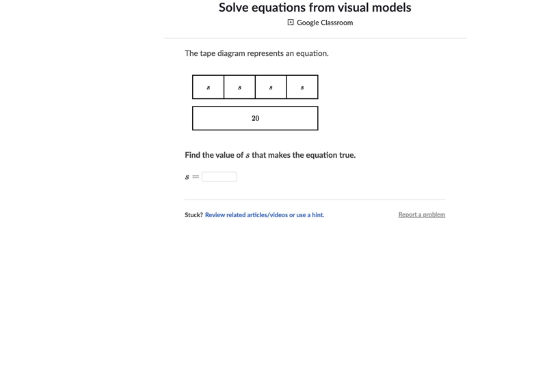Screen dimensions: 547x381
Task: Select the second s box in tape diagram
Action: [240, 87]
